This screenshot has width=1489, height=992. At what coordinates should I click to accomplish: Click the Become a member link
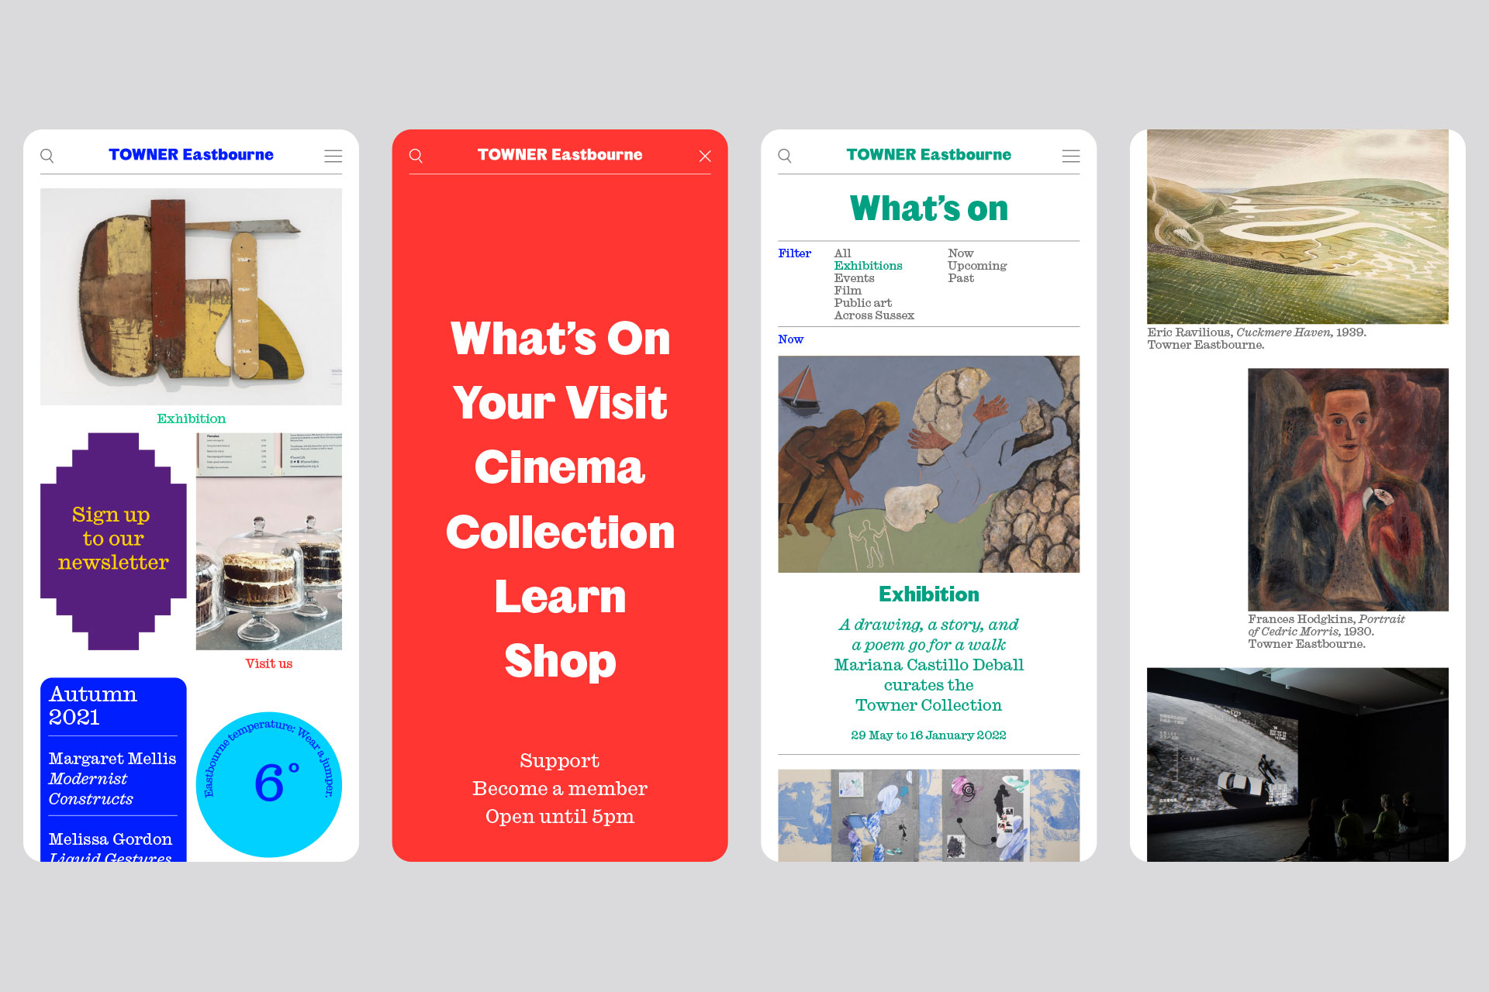pyautogui.click(x=559, y=788)
